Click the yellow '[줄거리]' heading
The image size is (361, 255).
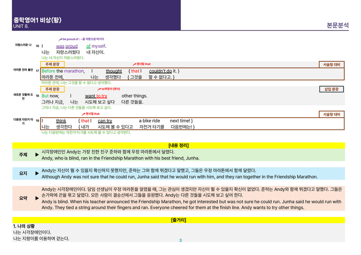pos(179,220)
